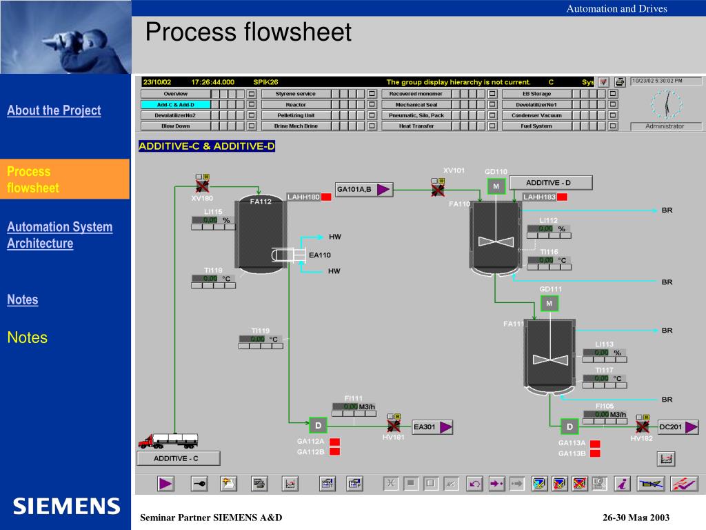Click the analog clock display
706x530 pixels.
(x=667, y=105)
